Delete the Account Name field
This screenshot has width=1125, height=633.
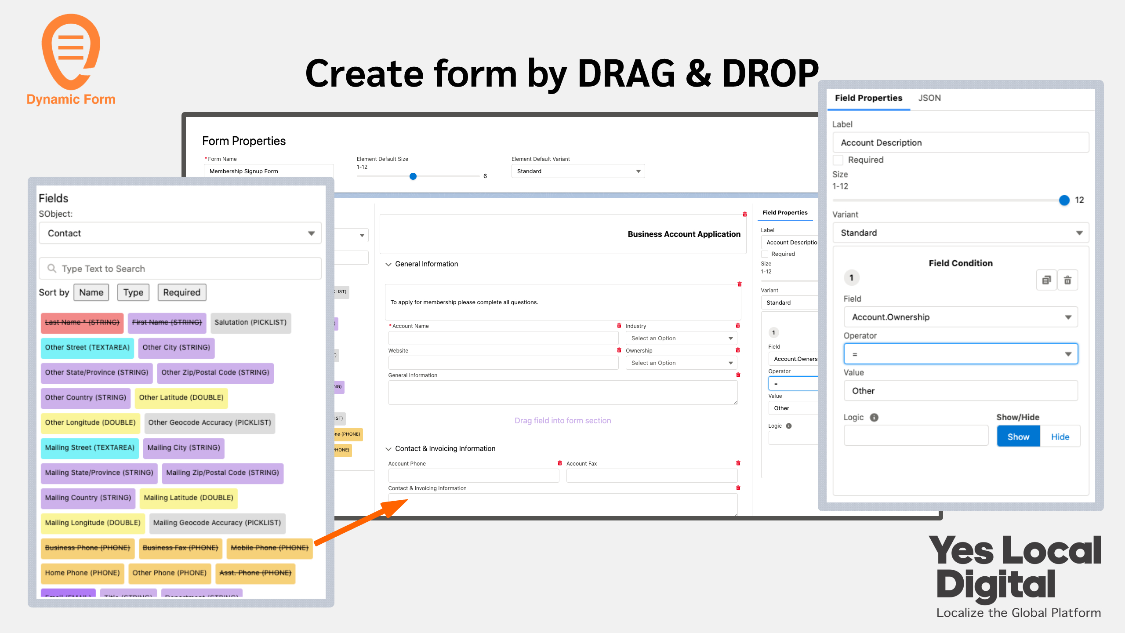tap(619, 326)
